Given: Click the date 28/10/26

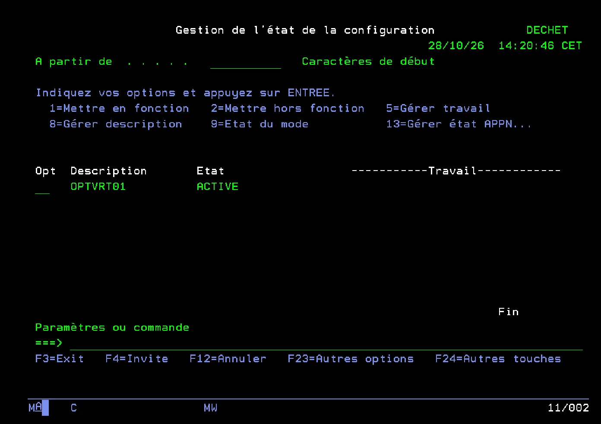Looking at the screenshot, I should pos(456,46).
